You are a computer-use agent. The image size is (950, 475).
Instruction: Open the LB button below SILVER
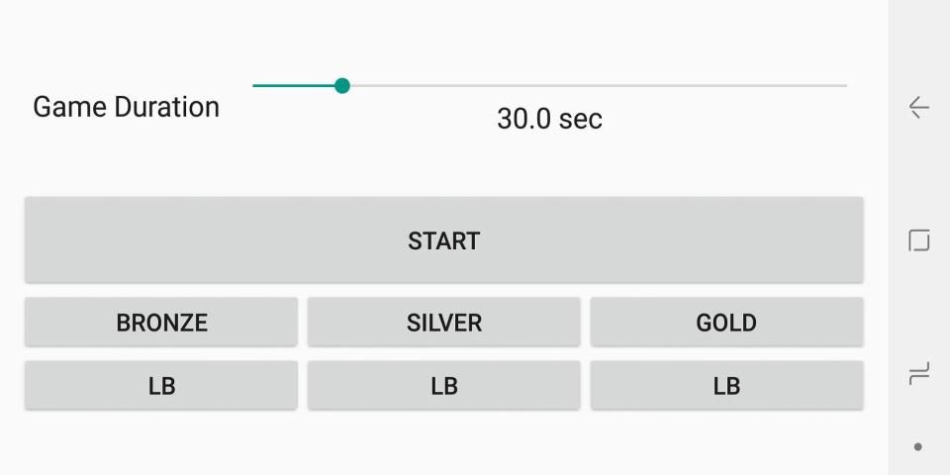coord(443,386)
